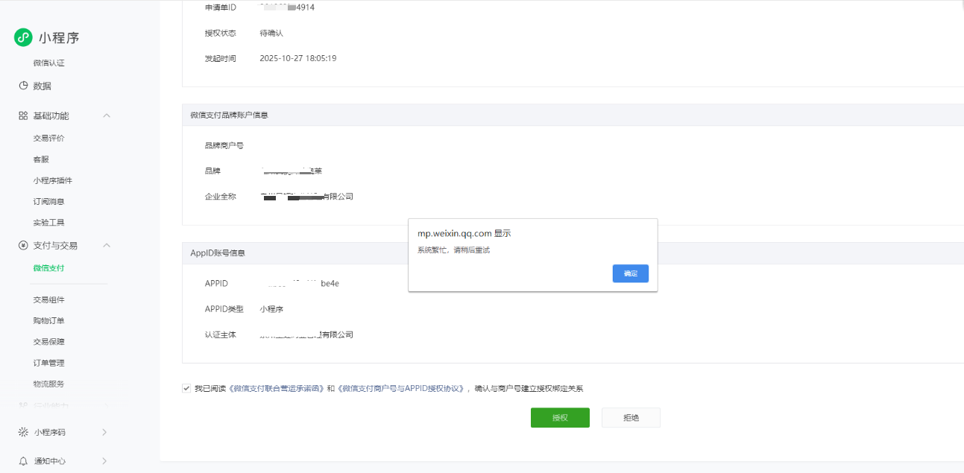The height and width of the screenshot is (473, 964).
Task: Click the 品牌 label in brand section
Action: pos(212,171)
